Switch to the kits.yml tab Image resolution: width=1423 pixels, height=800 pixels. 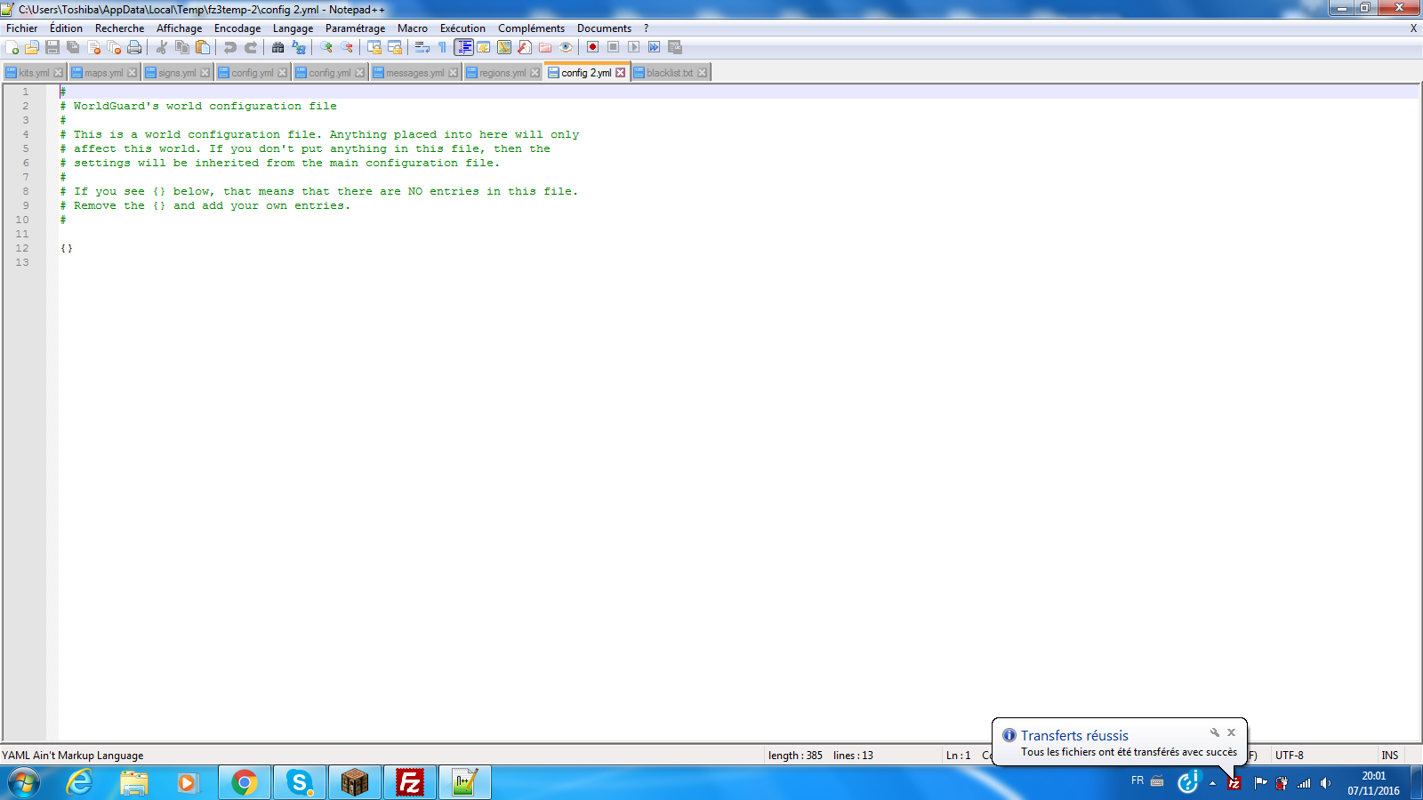34,73
